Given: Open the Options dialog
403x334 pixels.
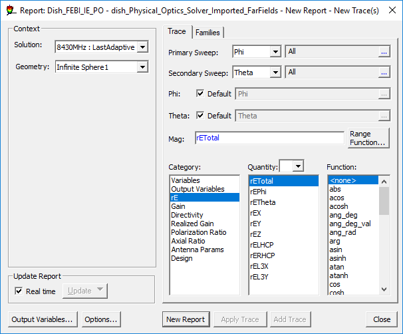Looking at the screenshot, I should coord(101,319).
